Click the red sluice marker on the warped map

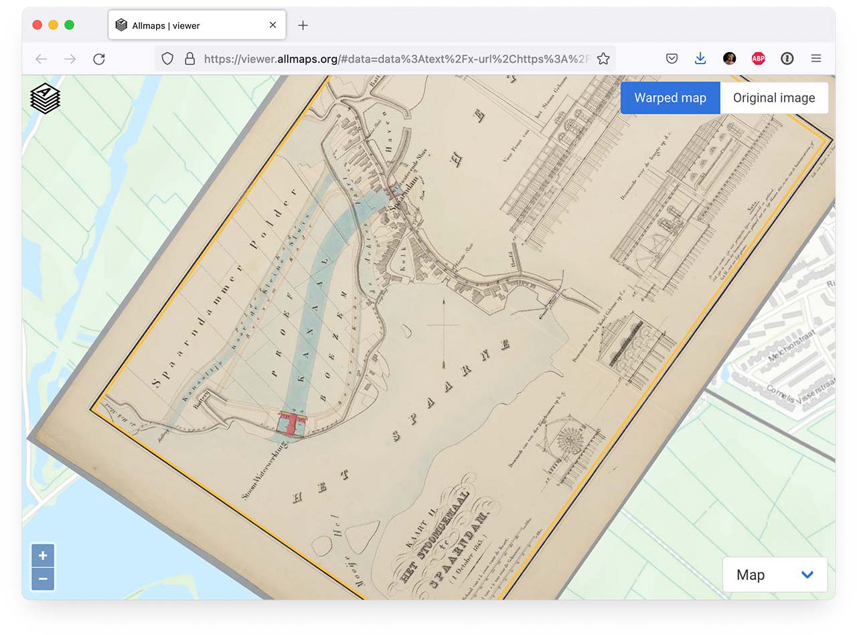click(292, 426)
